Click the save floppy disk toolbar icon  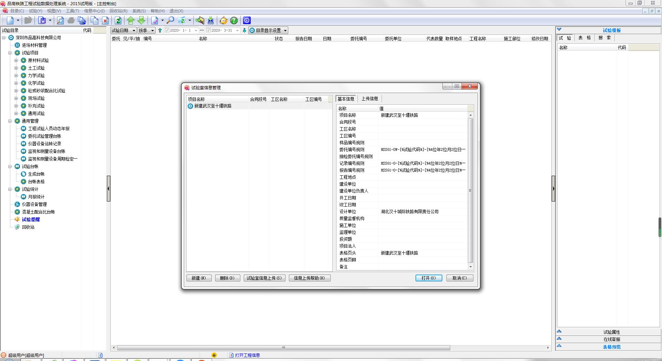(x=42, y=20)
